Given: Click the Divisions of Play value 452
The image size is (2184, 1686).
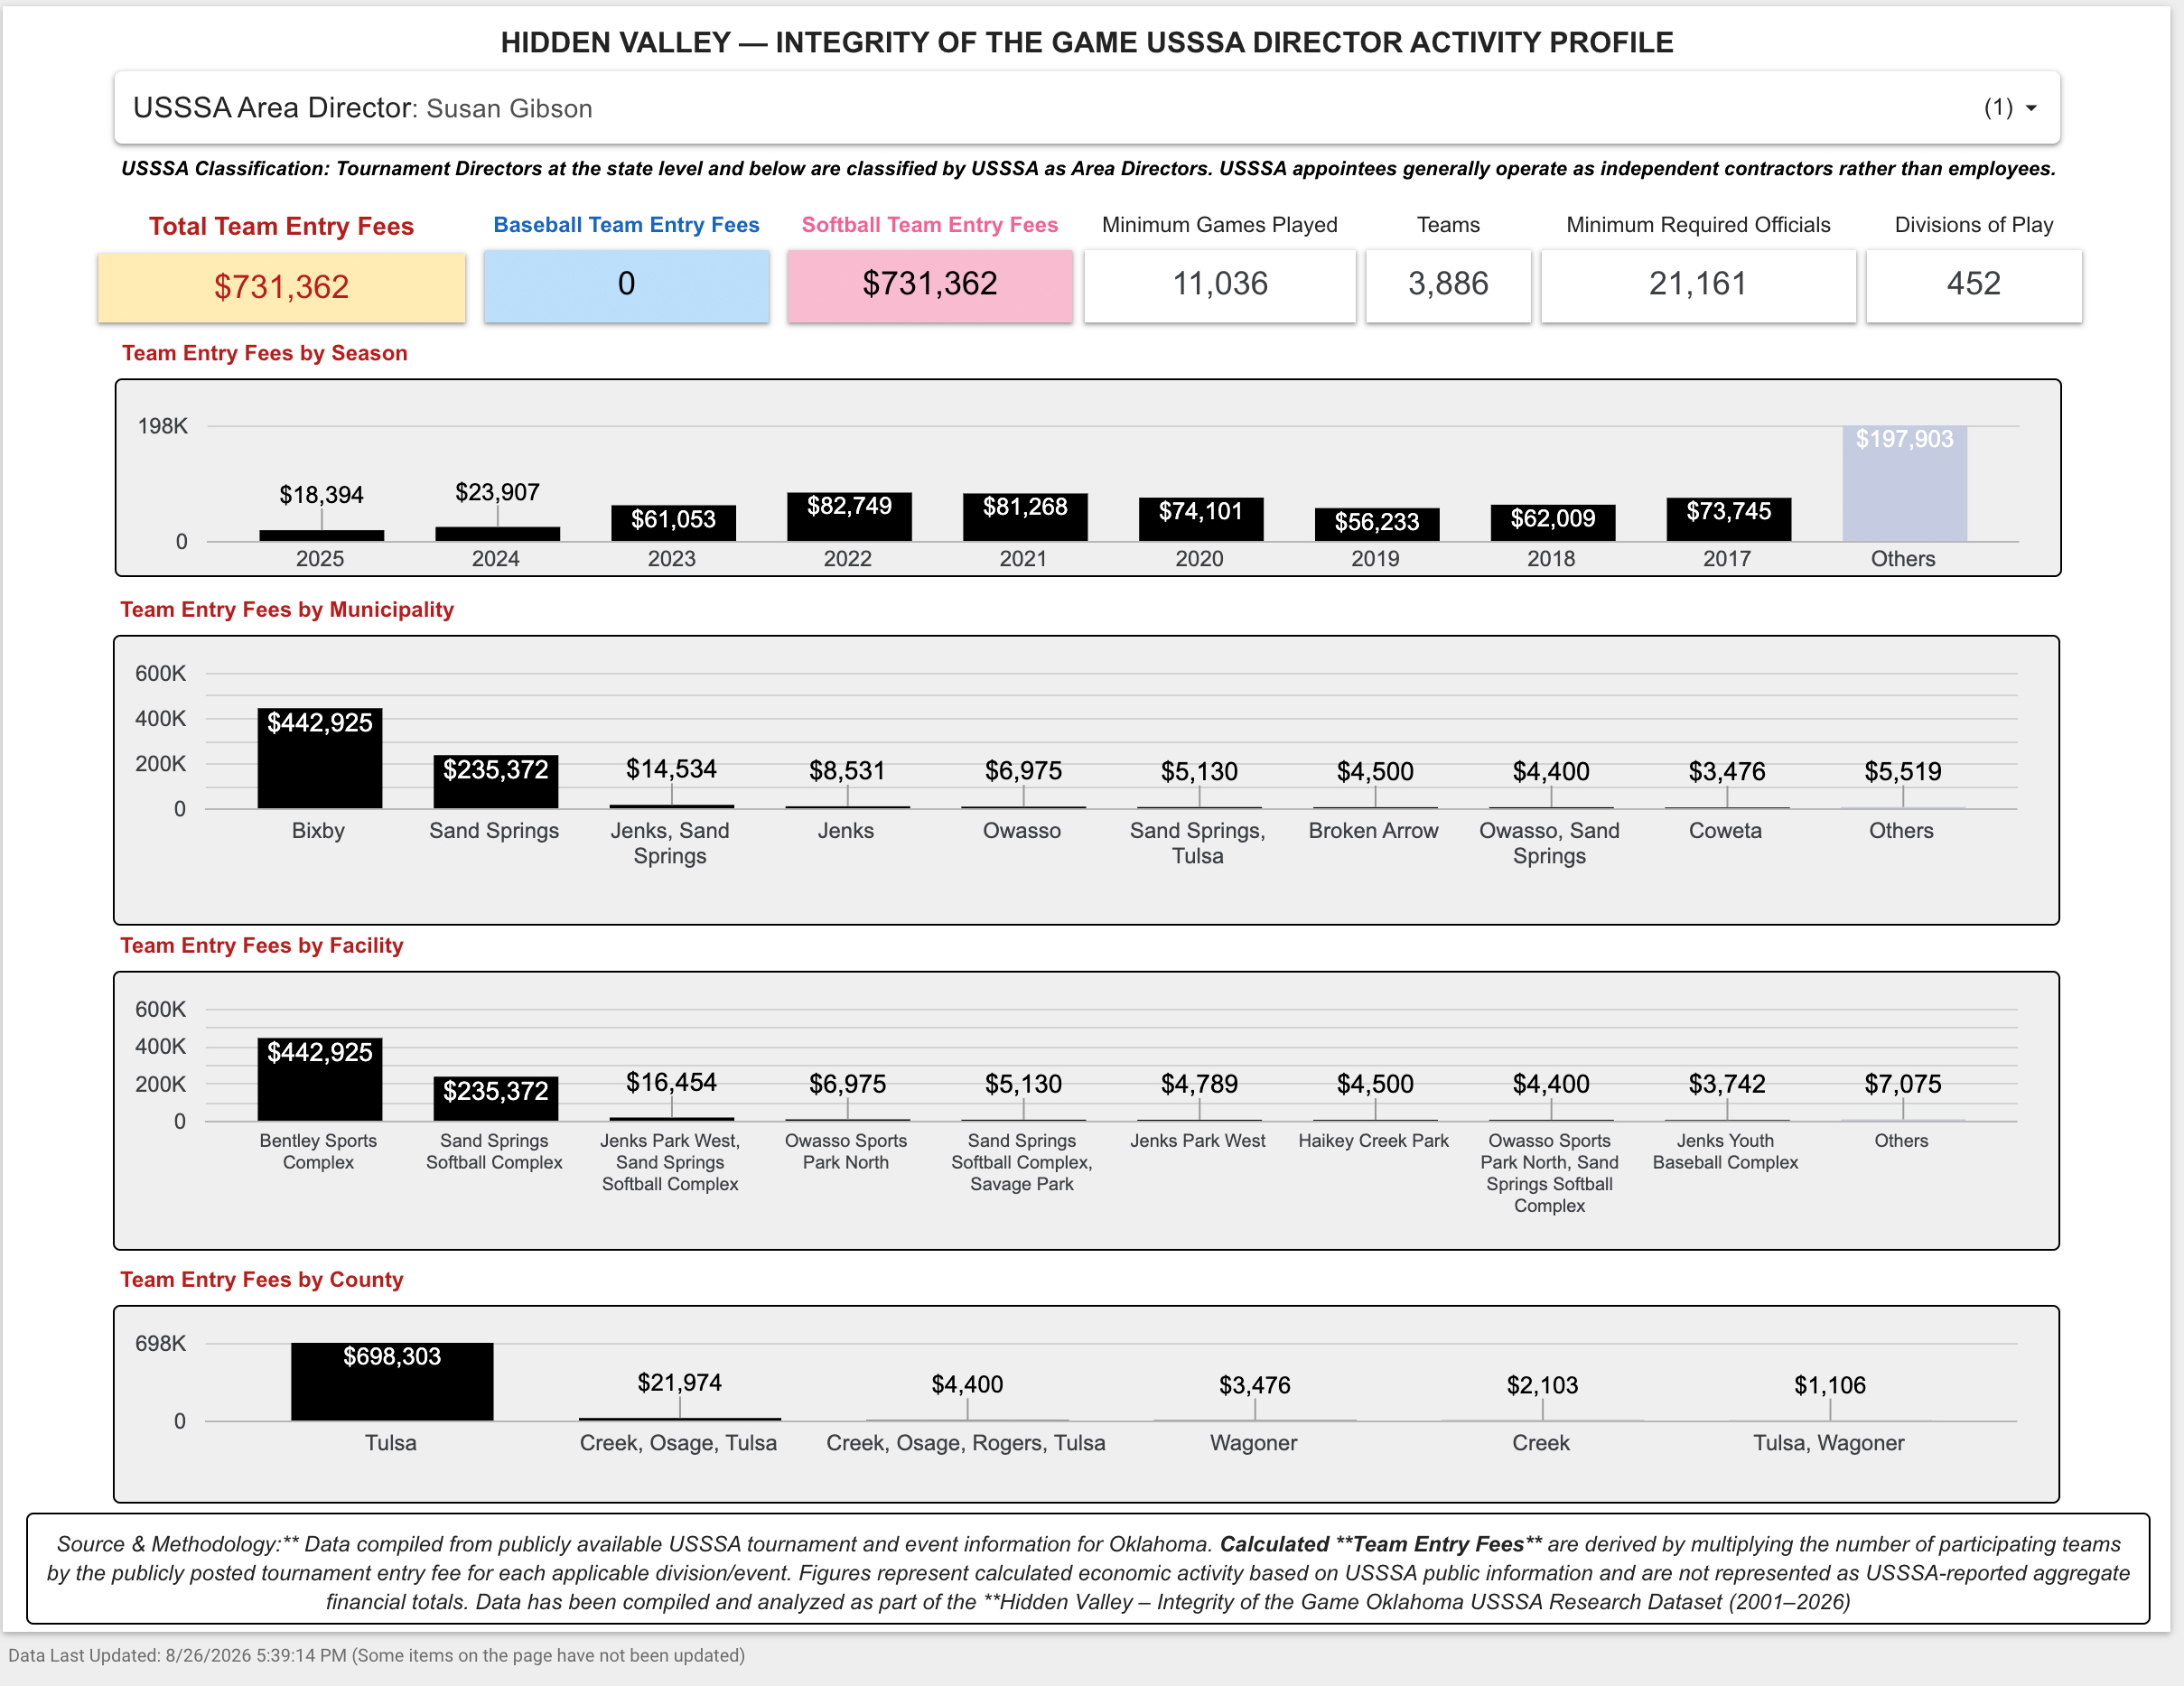Looking at the screenshot, I should [x=1973, y=285].
